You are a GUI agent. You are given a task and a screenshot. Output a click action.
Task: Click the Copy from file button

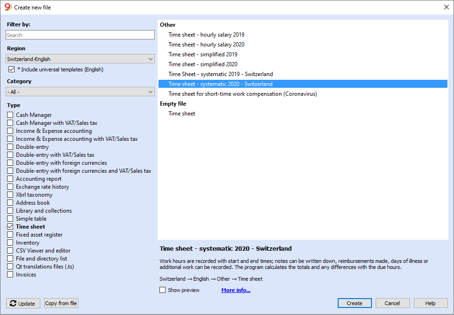click(x=61, y=303)
